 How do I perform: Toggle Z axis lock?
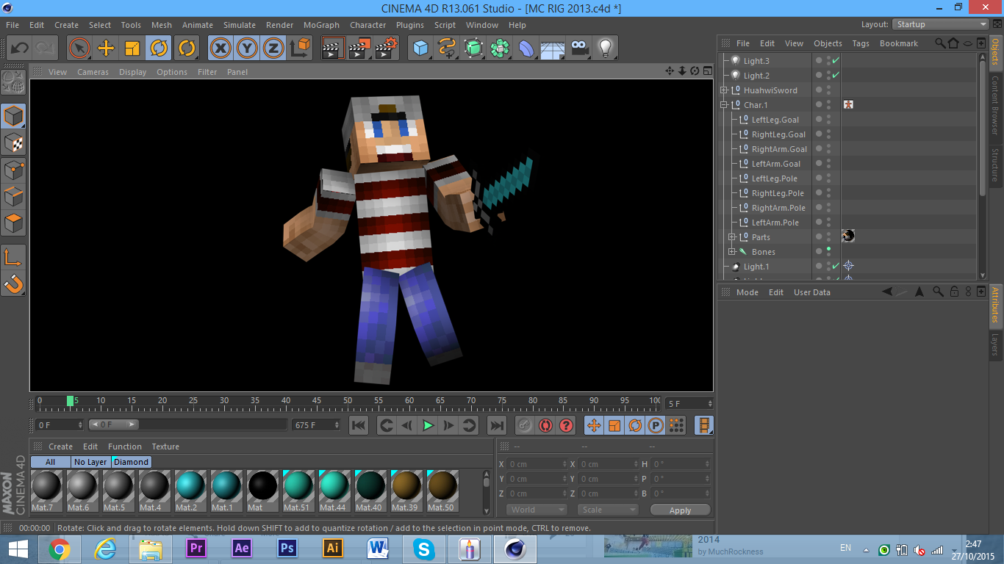coord(273,48)
